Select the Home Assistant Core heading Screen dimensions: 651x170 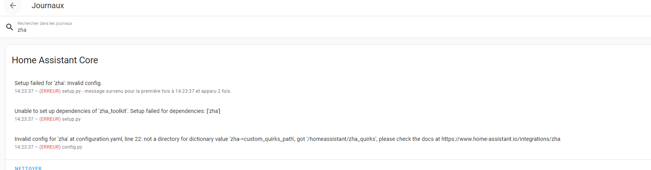(x=55, y=60)
